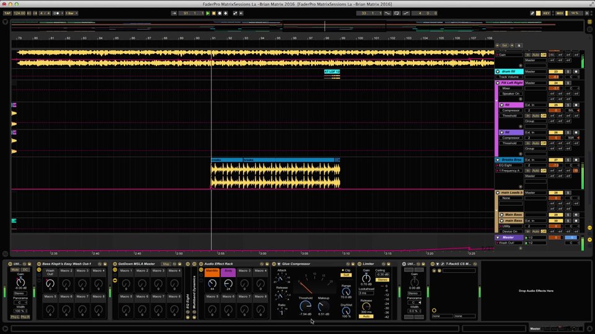This screenshot has height=334, width=595.
Task: Toggle the Draw Mode pencil
Action: (532, 13)
